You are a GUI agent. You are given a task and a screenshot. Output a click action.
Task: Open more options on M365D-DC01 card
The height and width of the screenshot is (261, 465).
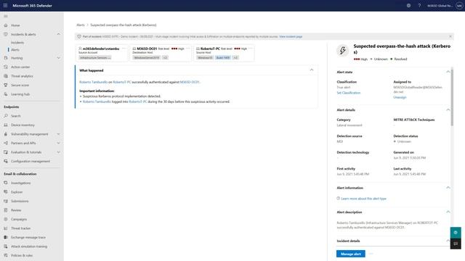tap(187, 49)
